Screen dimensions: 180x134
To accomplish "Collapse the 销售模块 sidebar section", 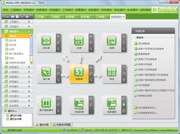I will point(17,31).
